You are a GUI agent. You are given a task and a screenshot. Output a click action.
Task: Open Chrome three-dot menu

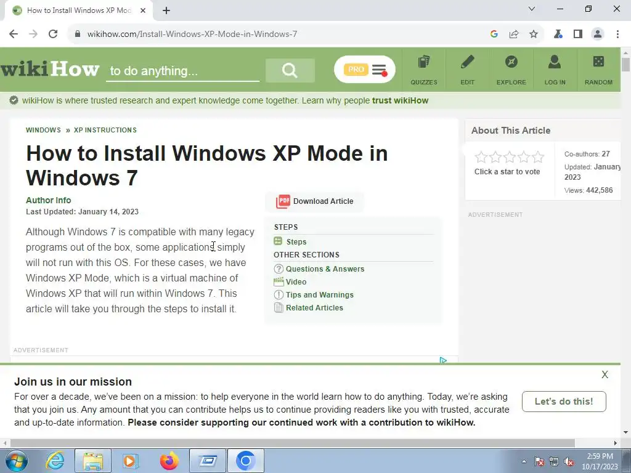[617, 34]
